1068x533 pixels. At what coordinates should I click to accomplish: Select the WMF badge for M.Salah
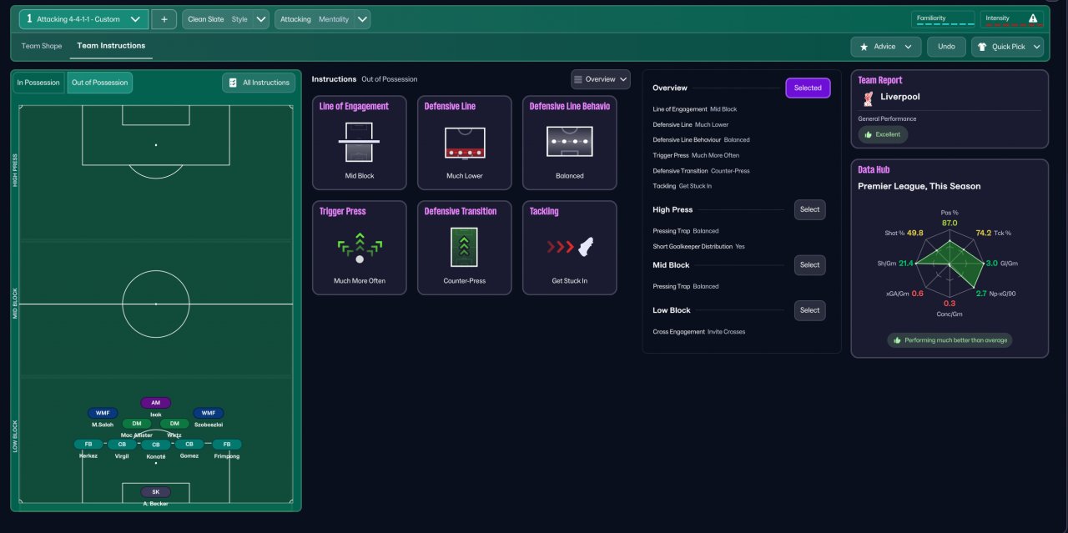pyautogui.click(x=103, y=413)
